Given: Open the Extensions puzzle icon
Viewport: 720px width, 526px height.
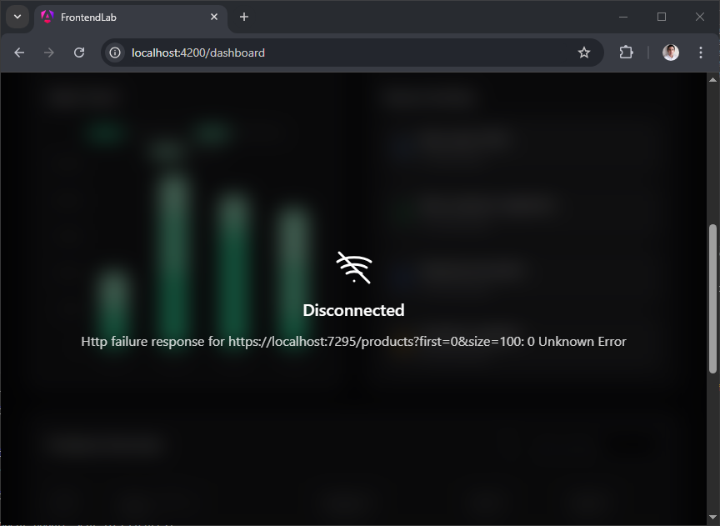Looking at the screenshot, I should point(627,53).
